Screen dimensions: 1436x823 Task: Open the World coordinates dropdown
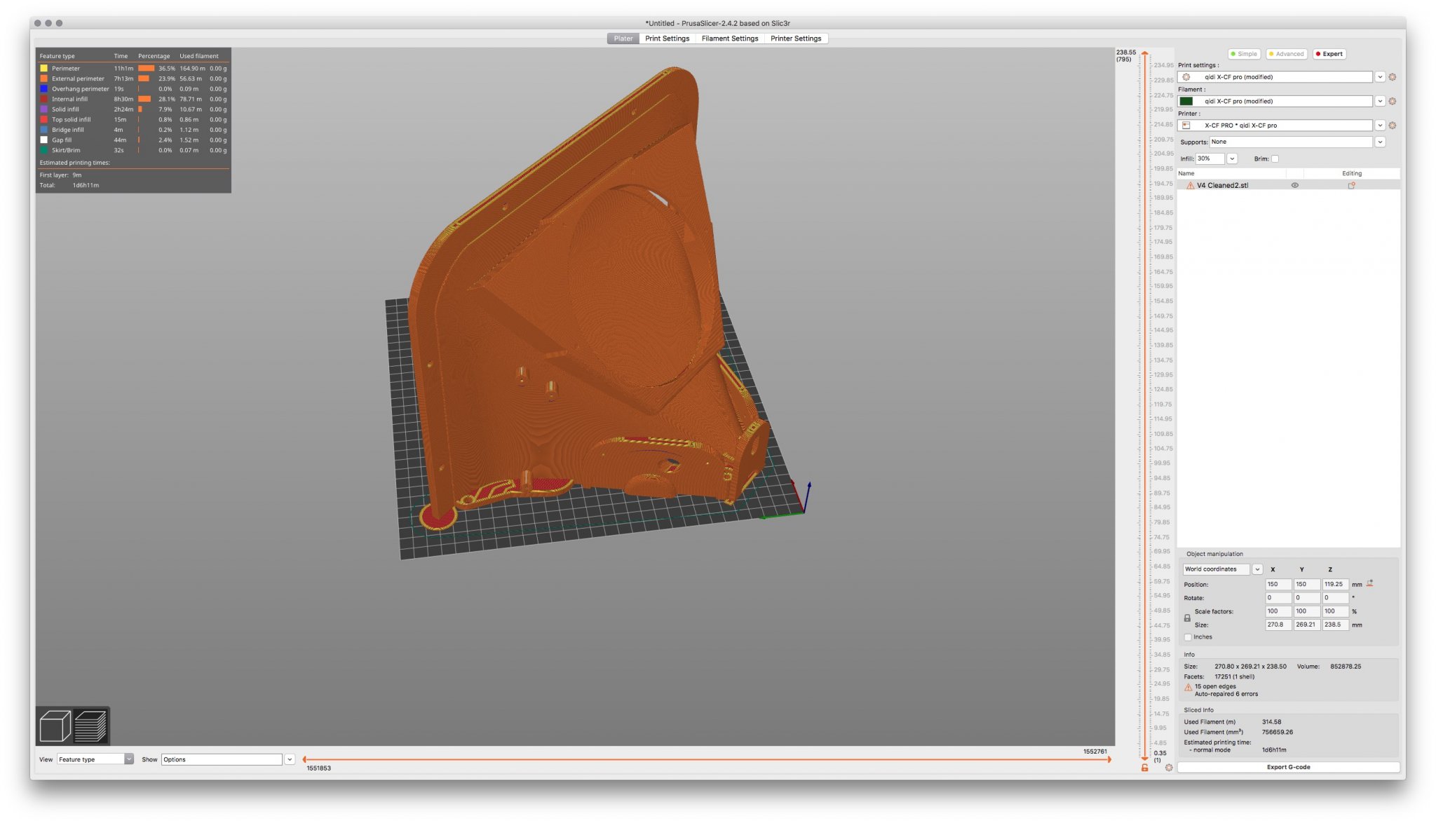[1257, 569]
